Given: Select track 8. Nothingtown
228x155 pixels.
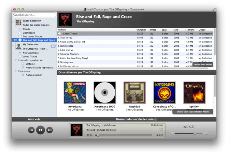Looking at the screenshot, I should pos(135,62).
